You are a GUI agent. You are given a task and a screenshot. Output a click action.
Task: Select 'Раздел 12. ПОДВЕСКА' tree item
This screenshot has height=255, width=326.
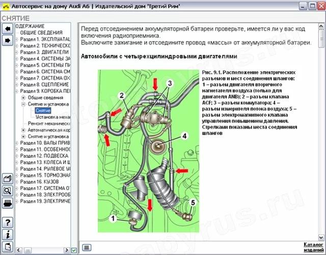pyautogui.click(x=44, y=156)
